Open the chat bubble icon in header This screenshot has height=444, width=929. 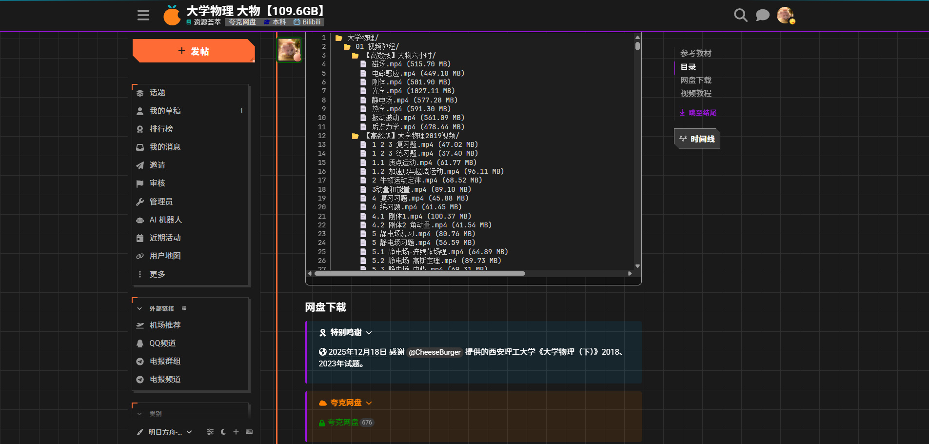click(x=762, y=15)
